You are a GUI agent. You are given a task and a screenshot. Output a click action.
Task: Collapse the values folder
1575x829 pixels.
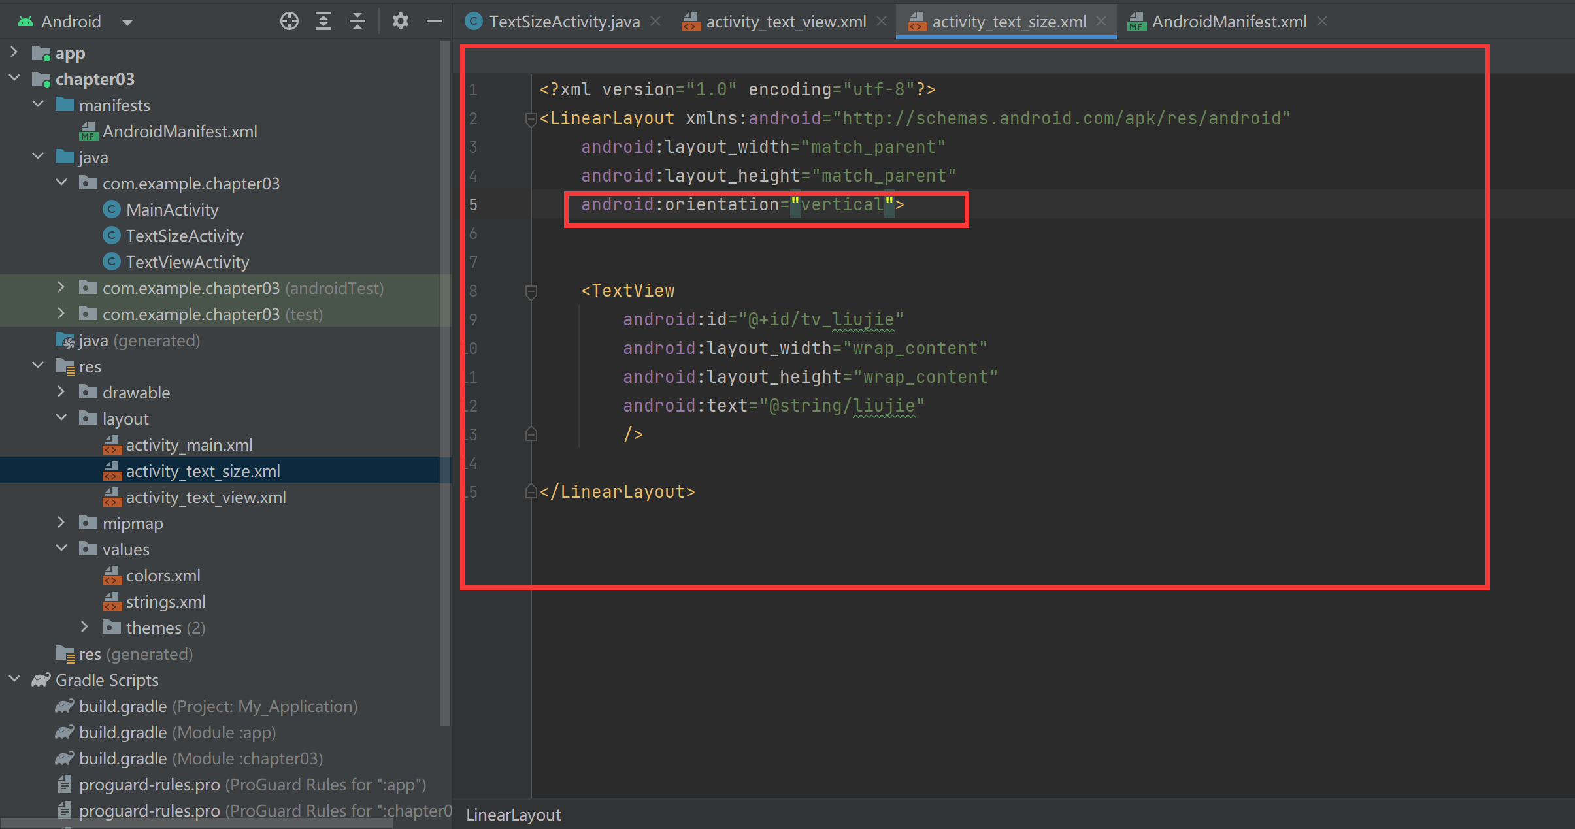61,548
